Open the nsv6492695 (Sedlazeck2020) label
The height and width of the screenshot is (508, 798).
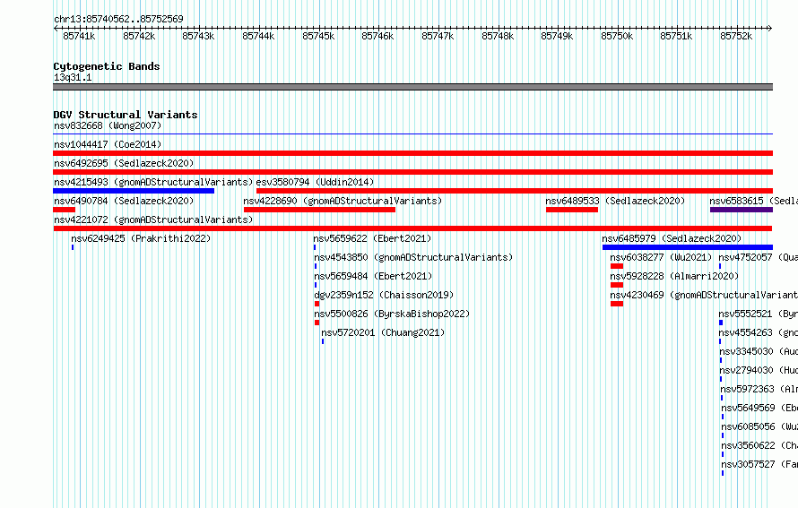[124, 163]
